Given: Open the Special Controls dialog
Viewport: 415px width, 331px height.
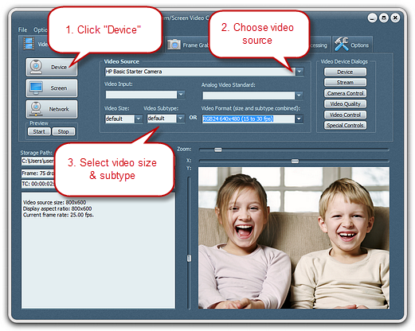Looking at the screenshot, I should point(345,126).
